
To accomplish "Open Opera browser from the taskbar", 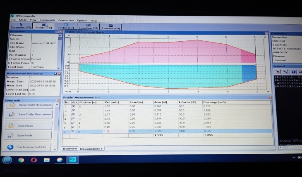I will 34,160.
